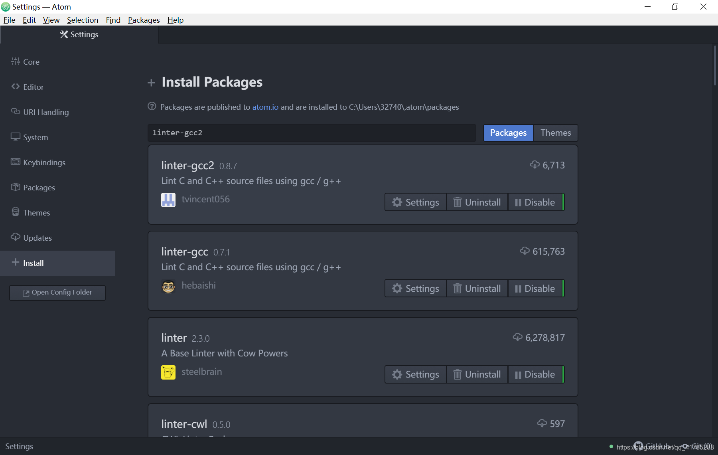Open steelbrain author link
The height and width of the screenshot is (455, 718).
(201, 372)
